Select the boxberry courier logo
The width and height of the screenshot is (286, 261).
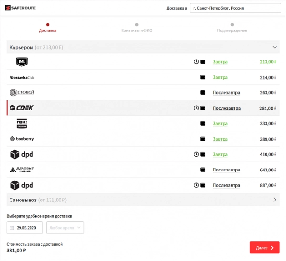coord(22,139)
